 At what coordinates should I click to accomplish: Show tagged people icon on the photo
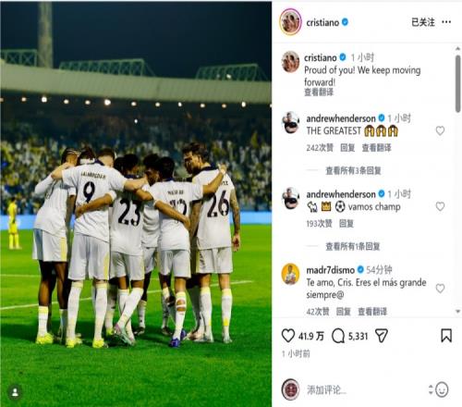15,392
